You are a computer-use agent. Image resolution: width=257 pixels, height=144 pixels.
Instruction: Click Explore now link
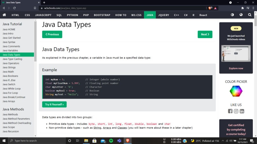236,68
